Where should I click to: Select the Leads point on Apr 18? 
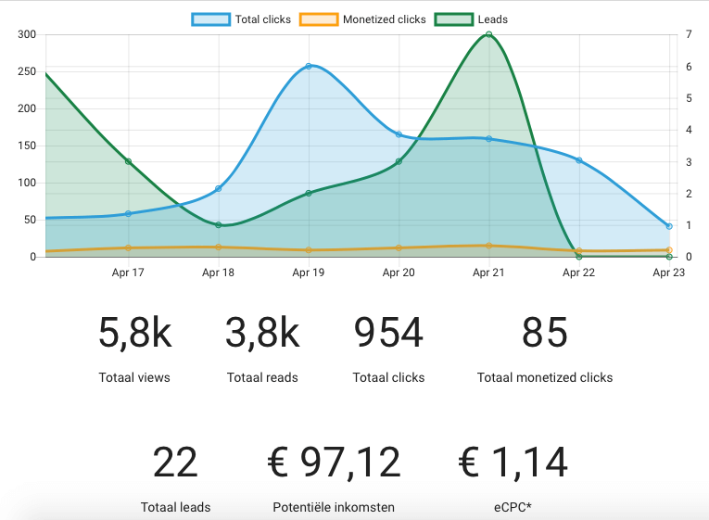(219, 224)
